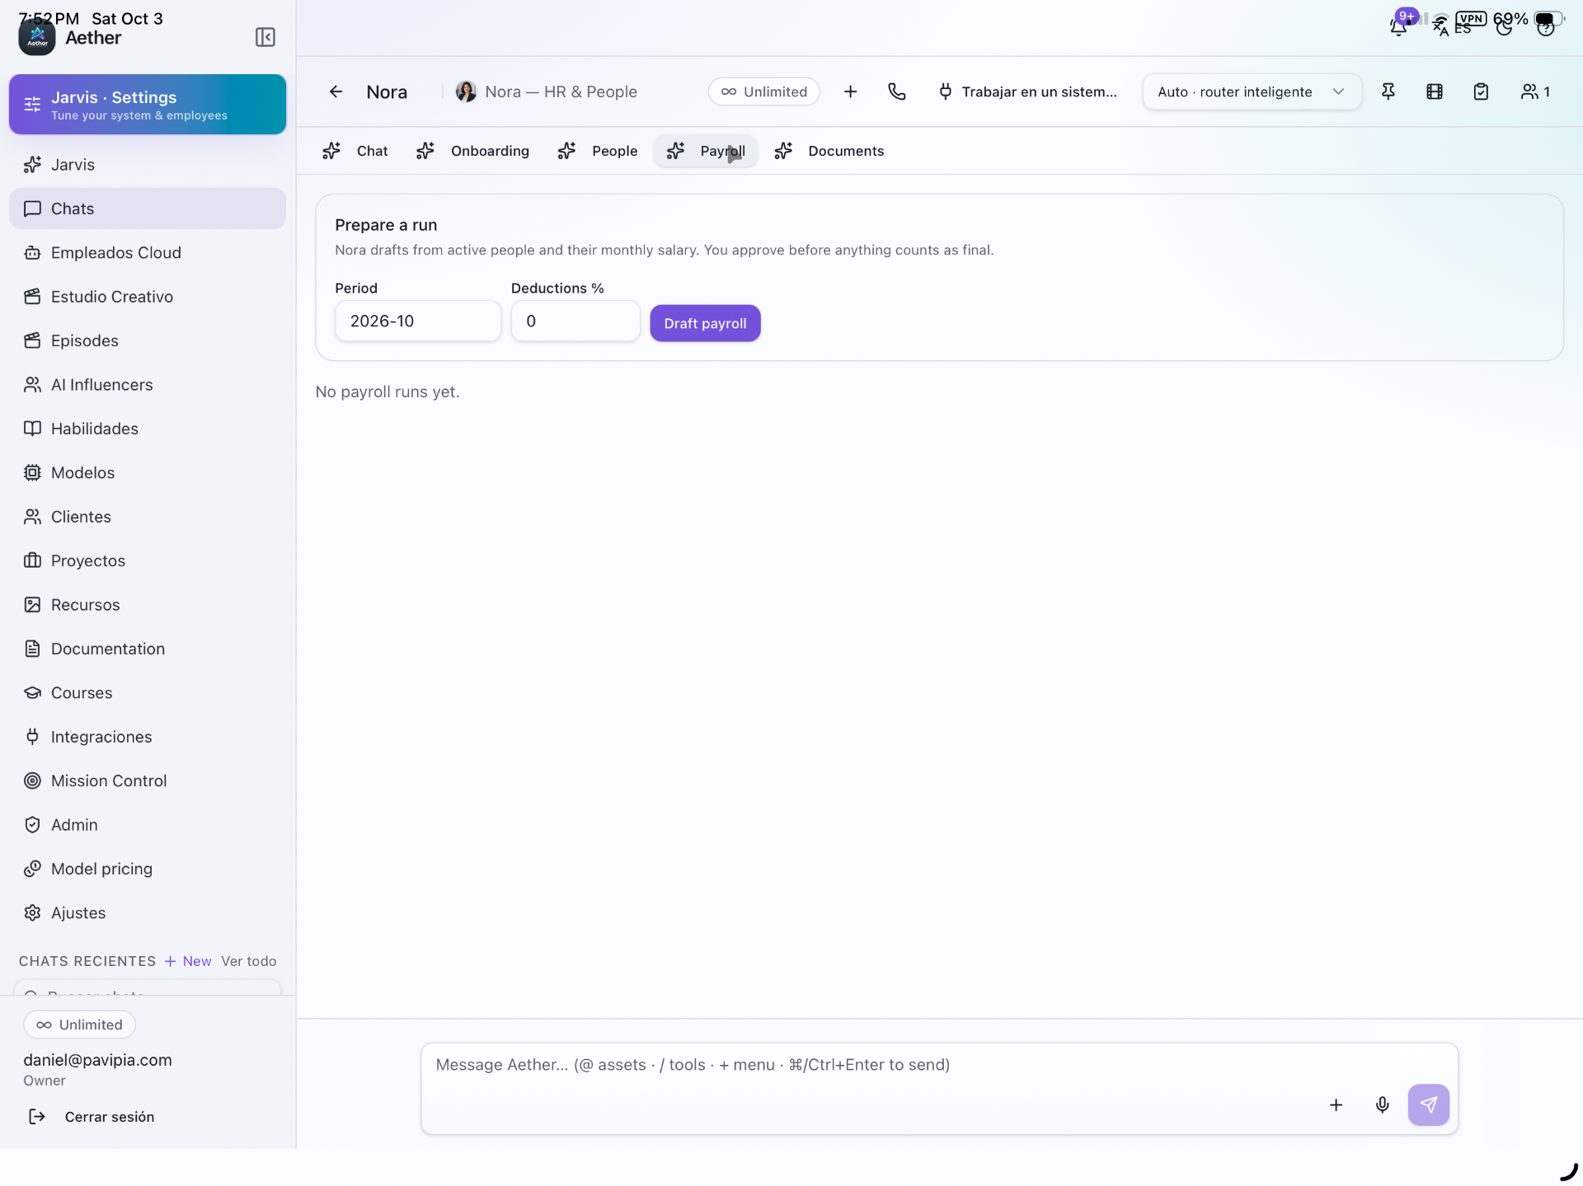The height and width of the screenshot is (1186, 1583).
Task: Show participants via people icon
Action: pos(1535,91)
